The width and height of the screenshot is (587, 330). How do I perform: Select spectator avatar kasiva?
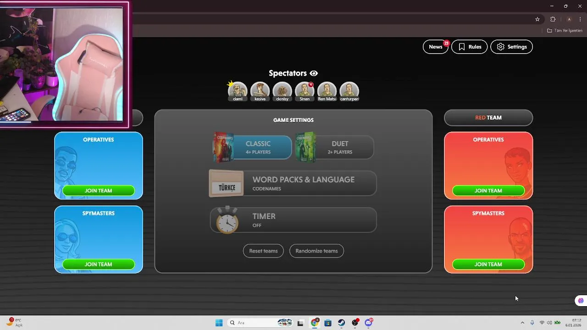pyautogui.click(x=260, y=91)
